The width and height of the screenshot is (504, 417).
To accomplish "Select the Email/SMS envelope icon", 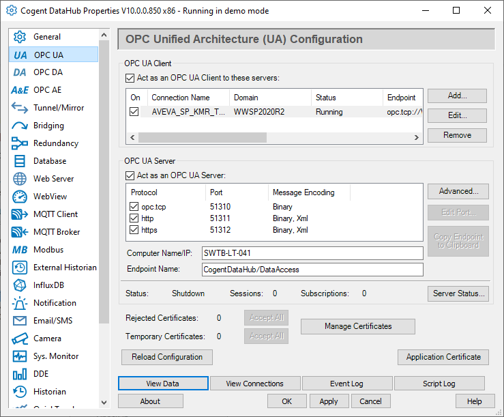I will point(20,321).
